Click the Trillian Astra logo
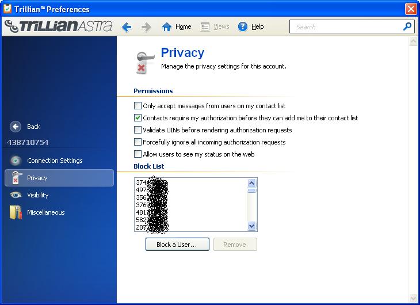 pyautogui.click(x=59, y=26)
